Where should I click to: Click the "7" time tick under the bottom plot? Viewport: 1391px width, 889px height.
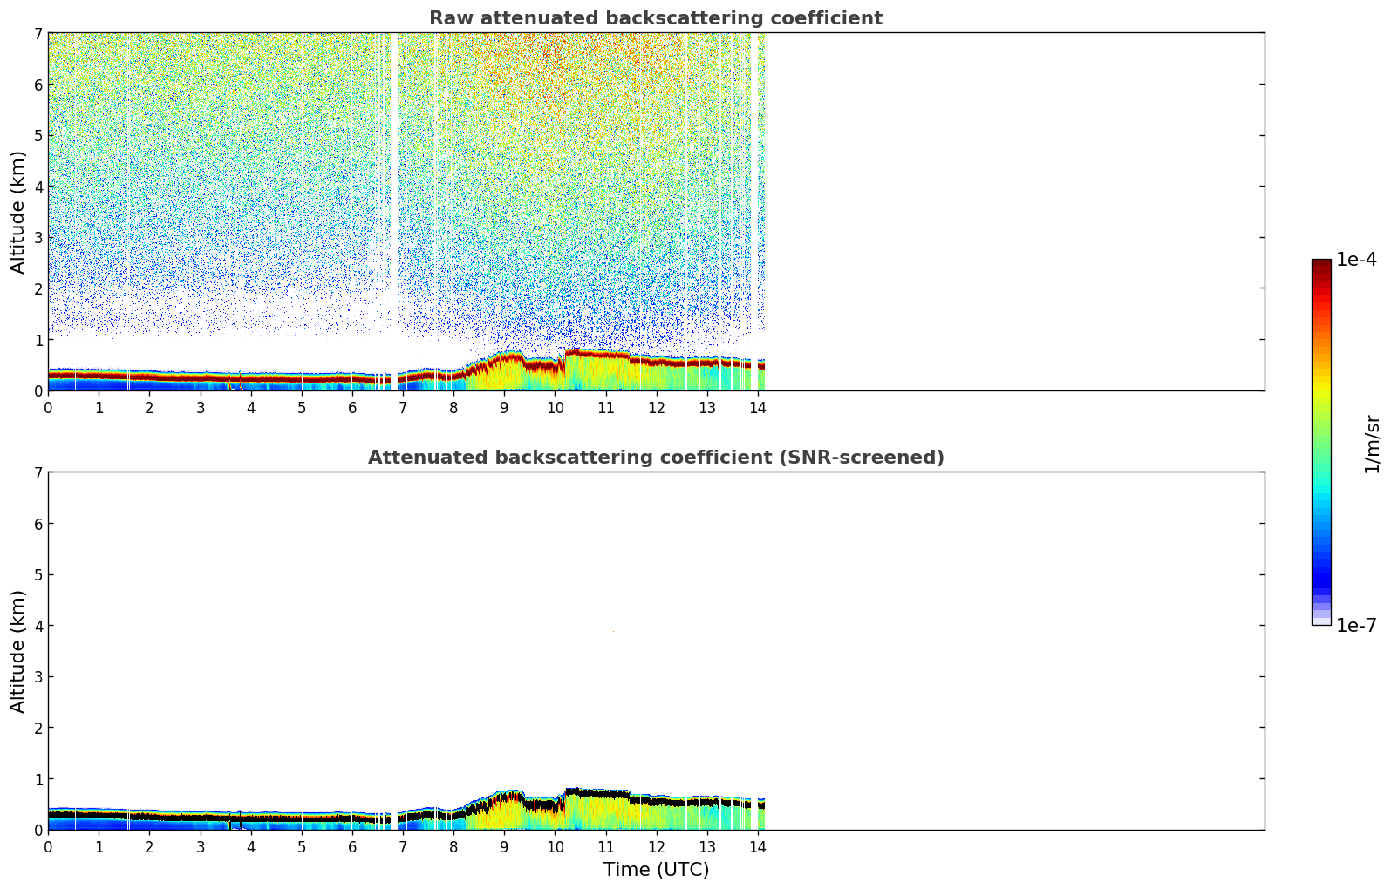(x=403, y=847)
